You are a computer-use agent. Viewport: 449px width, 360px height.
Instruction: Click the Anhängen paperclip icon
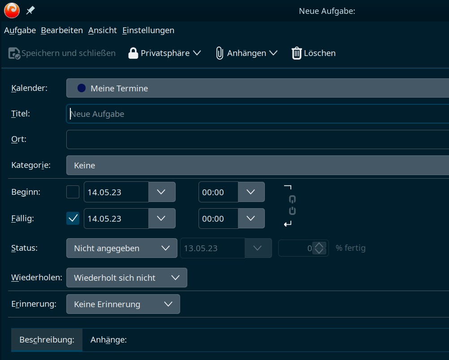pos(220,53)
